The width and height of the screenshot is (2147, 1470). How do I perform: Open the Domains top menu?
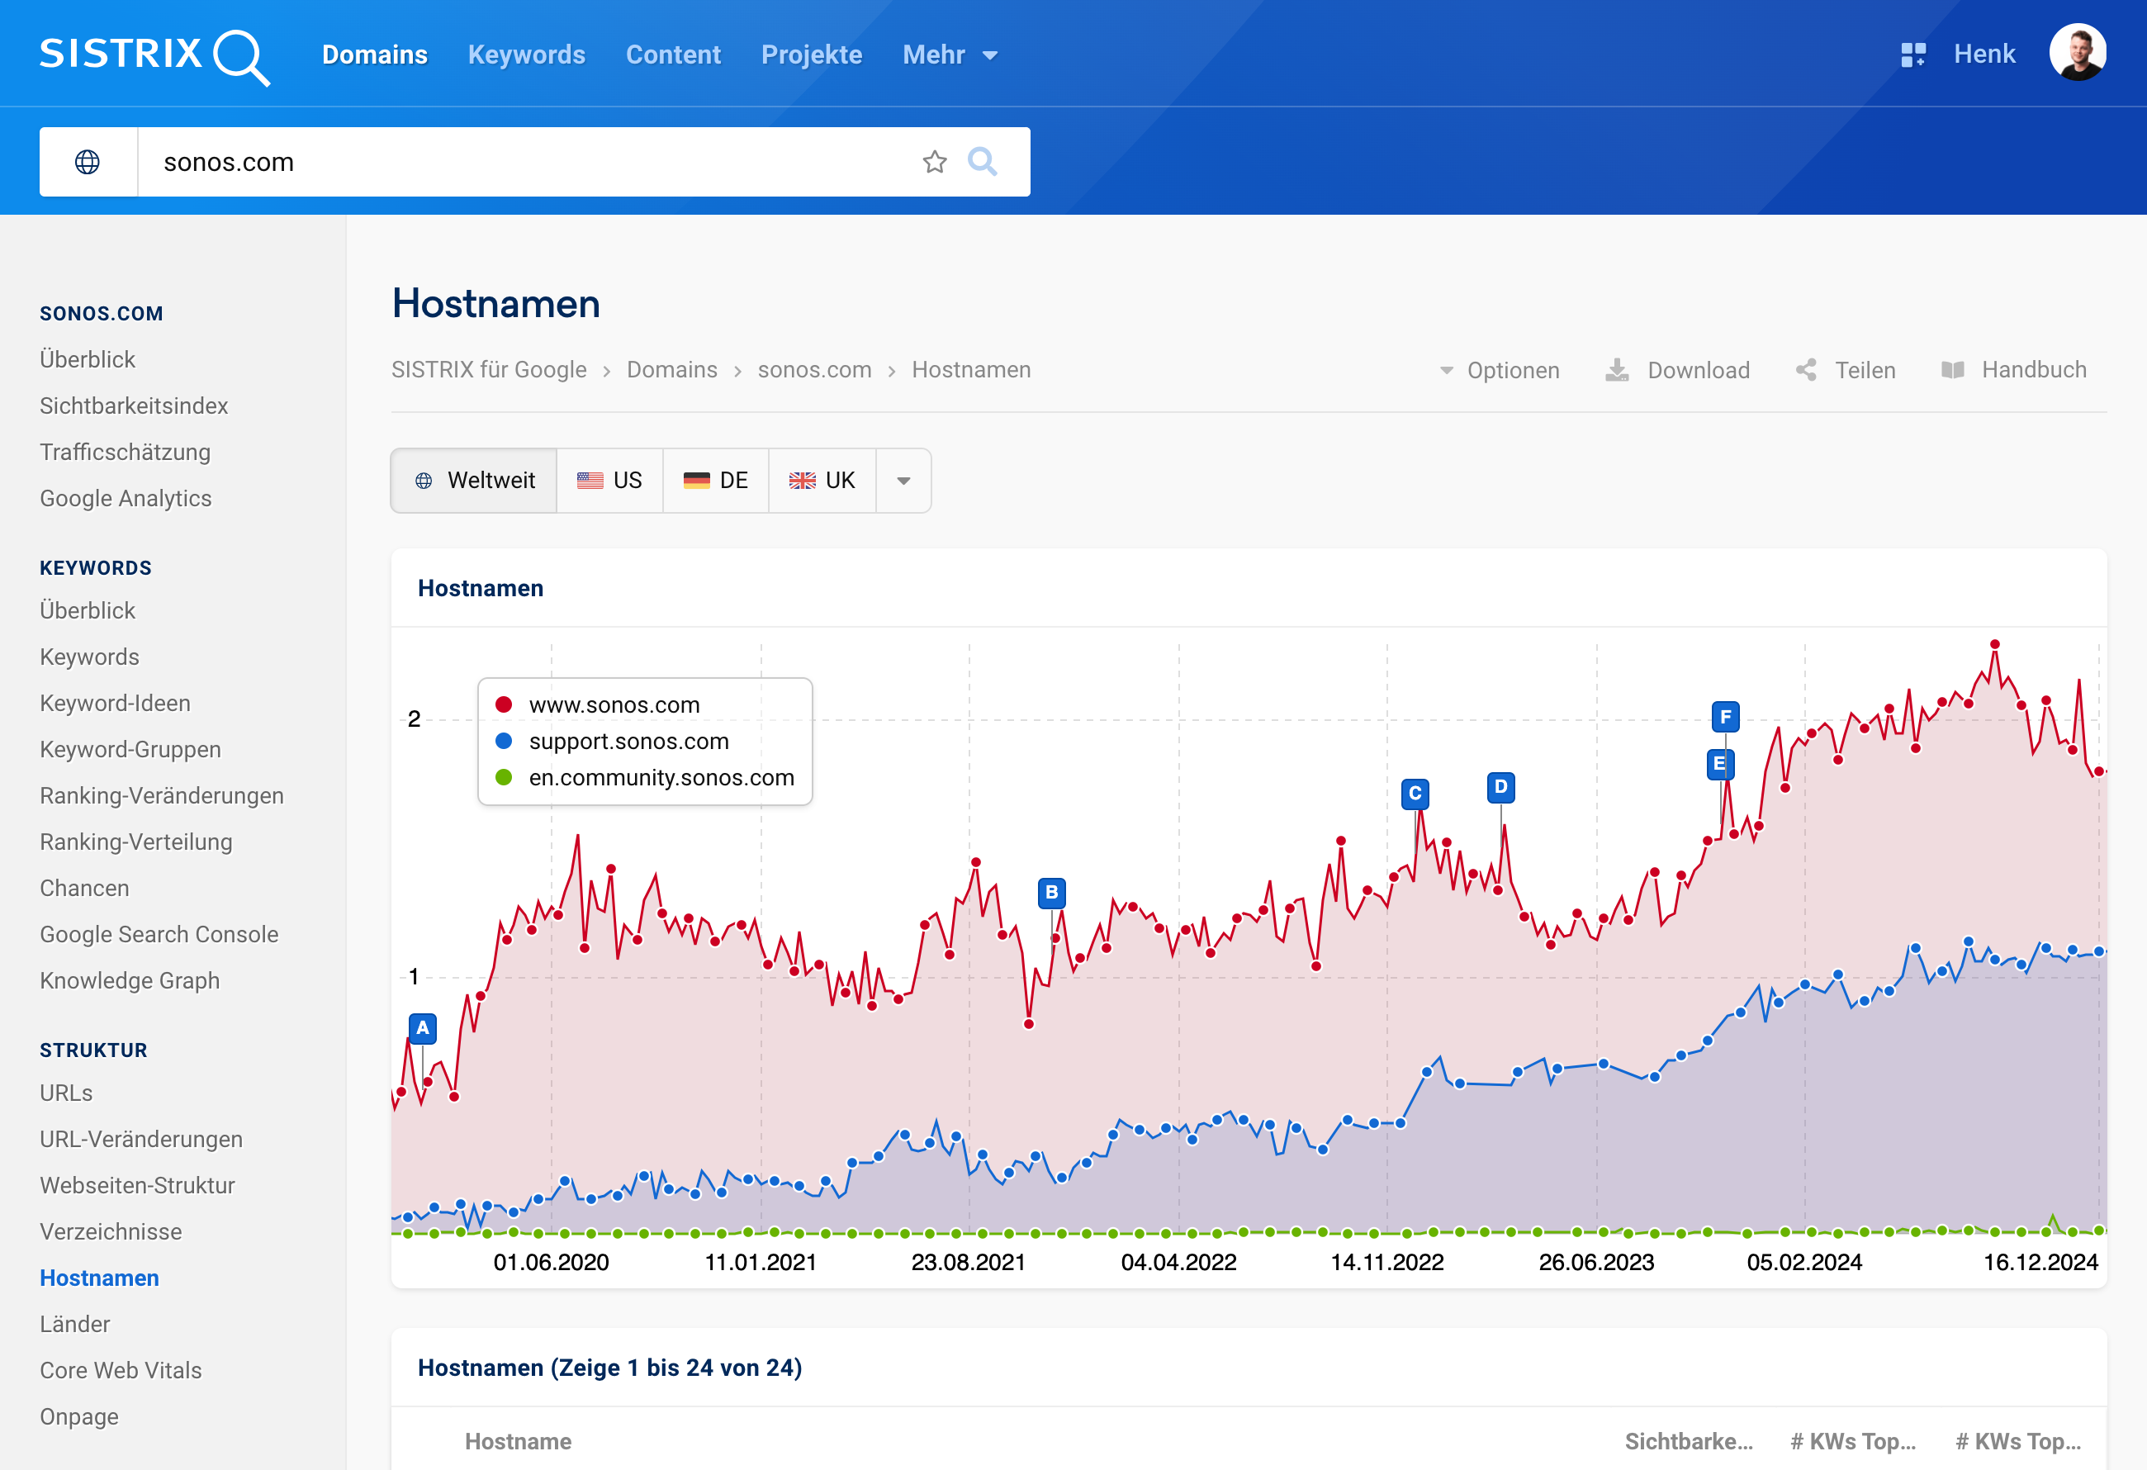(x=374, y=55)
